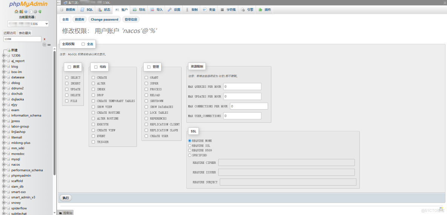
Task: Check the 数据 group checkbox
Action: (x=69, y=67)
